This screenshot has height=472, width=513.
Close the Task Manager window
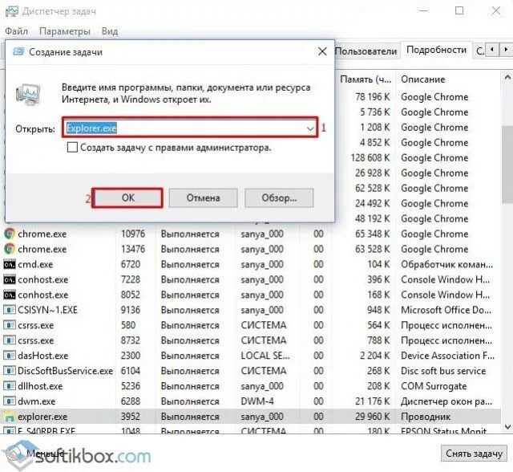pyautogui.click(x=496, y=10)
